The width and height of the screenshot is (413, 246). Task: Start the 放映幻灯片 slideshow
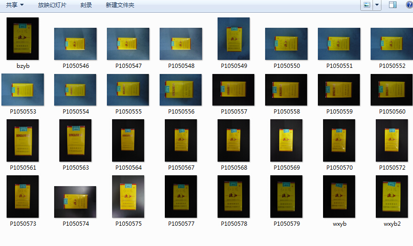click(52, 5)
